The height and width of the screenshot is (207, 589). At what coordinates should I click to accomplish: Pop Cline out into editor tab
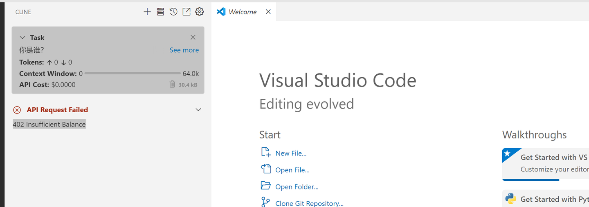(187, 12)
